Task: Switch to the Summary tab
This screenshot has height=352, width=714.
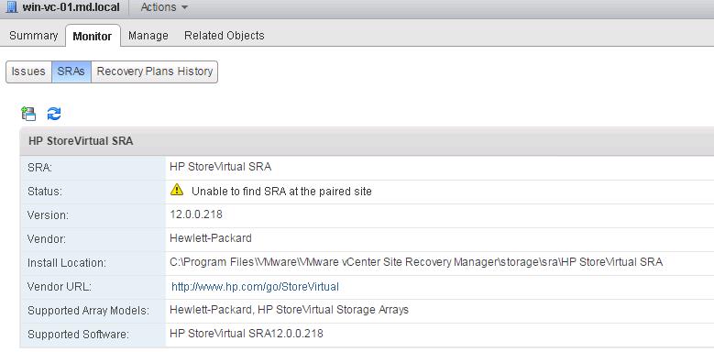Action: [x=33, y=36]
